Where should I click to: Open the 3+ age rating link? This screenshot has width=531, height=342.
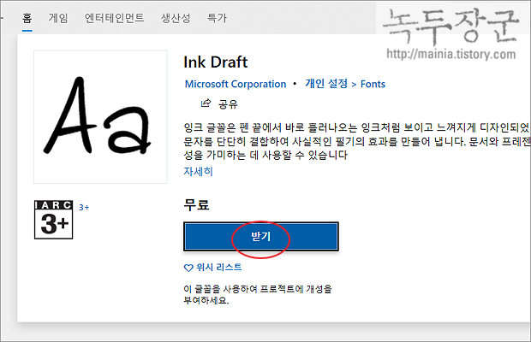pos(84,208)
